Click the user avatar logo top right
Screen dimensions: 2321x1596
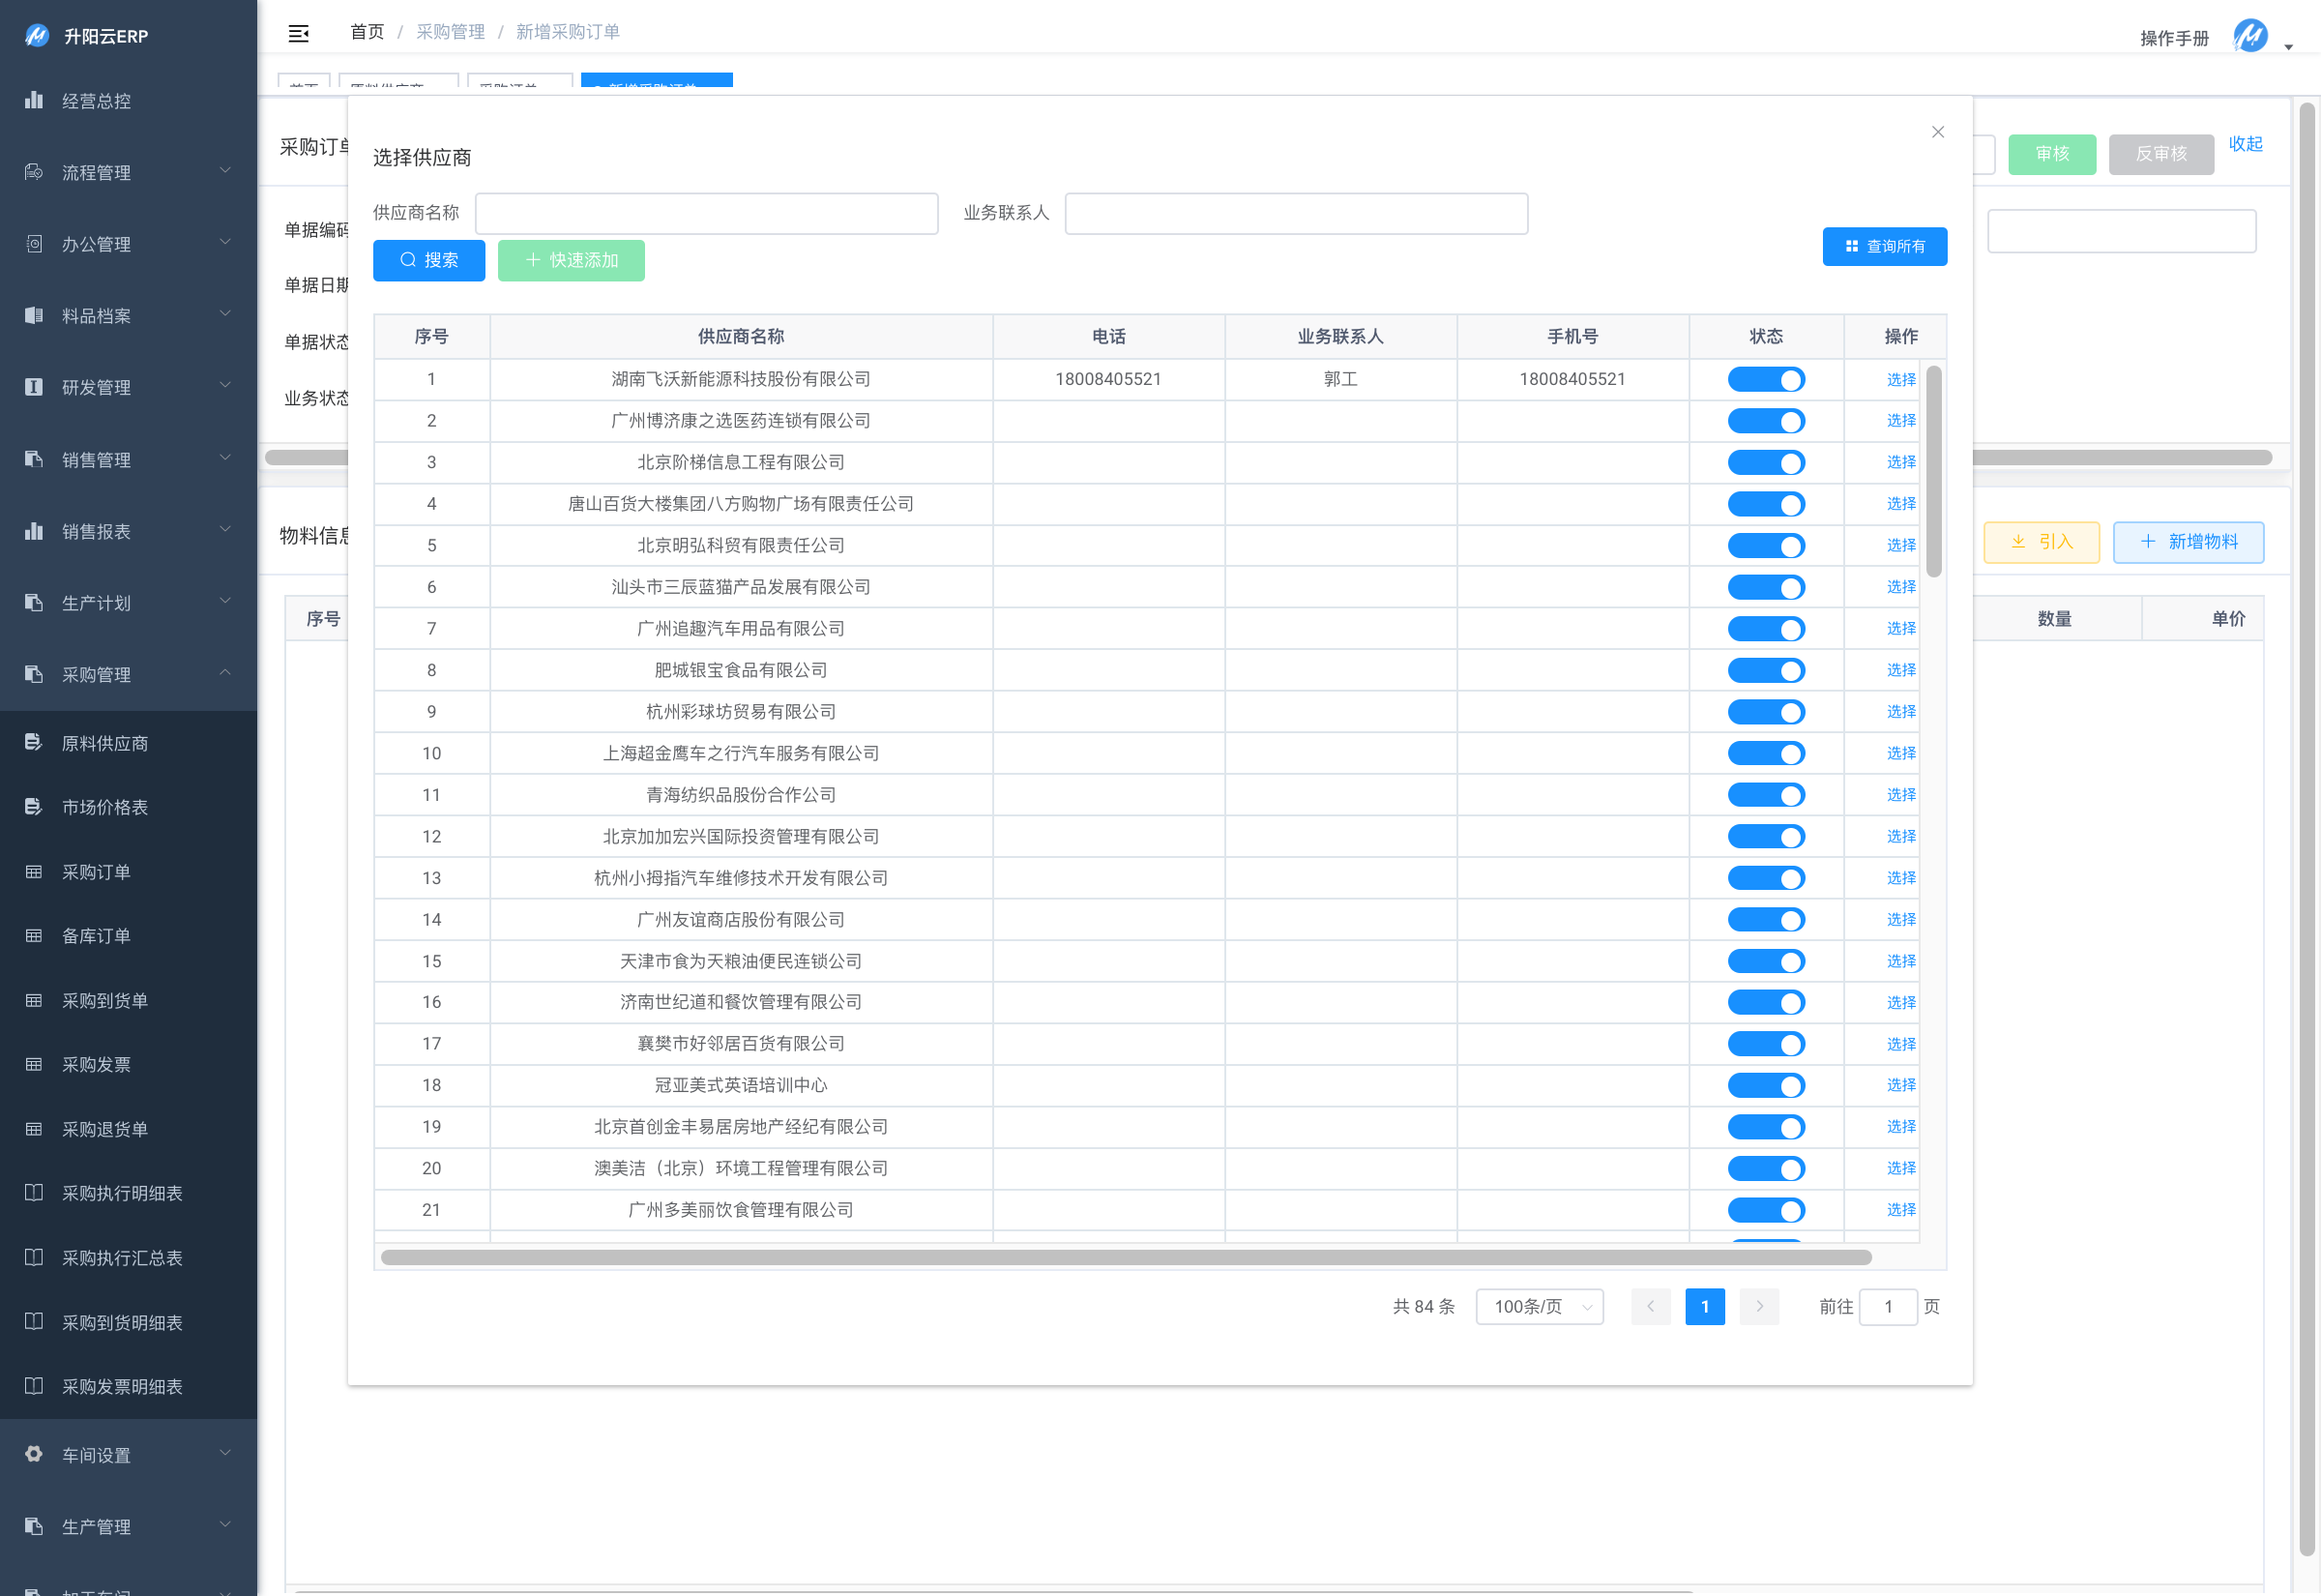click(2249, 37)
